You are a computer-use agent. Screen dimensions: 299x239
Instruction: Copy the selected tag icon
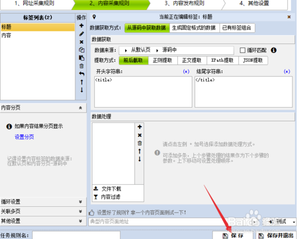[81, 50]
